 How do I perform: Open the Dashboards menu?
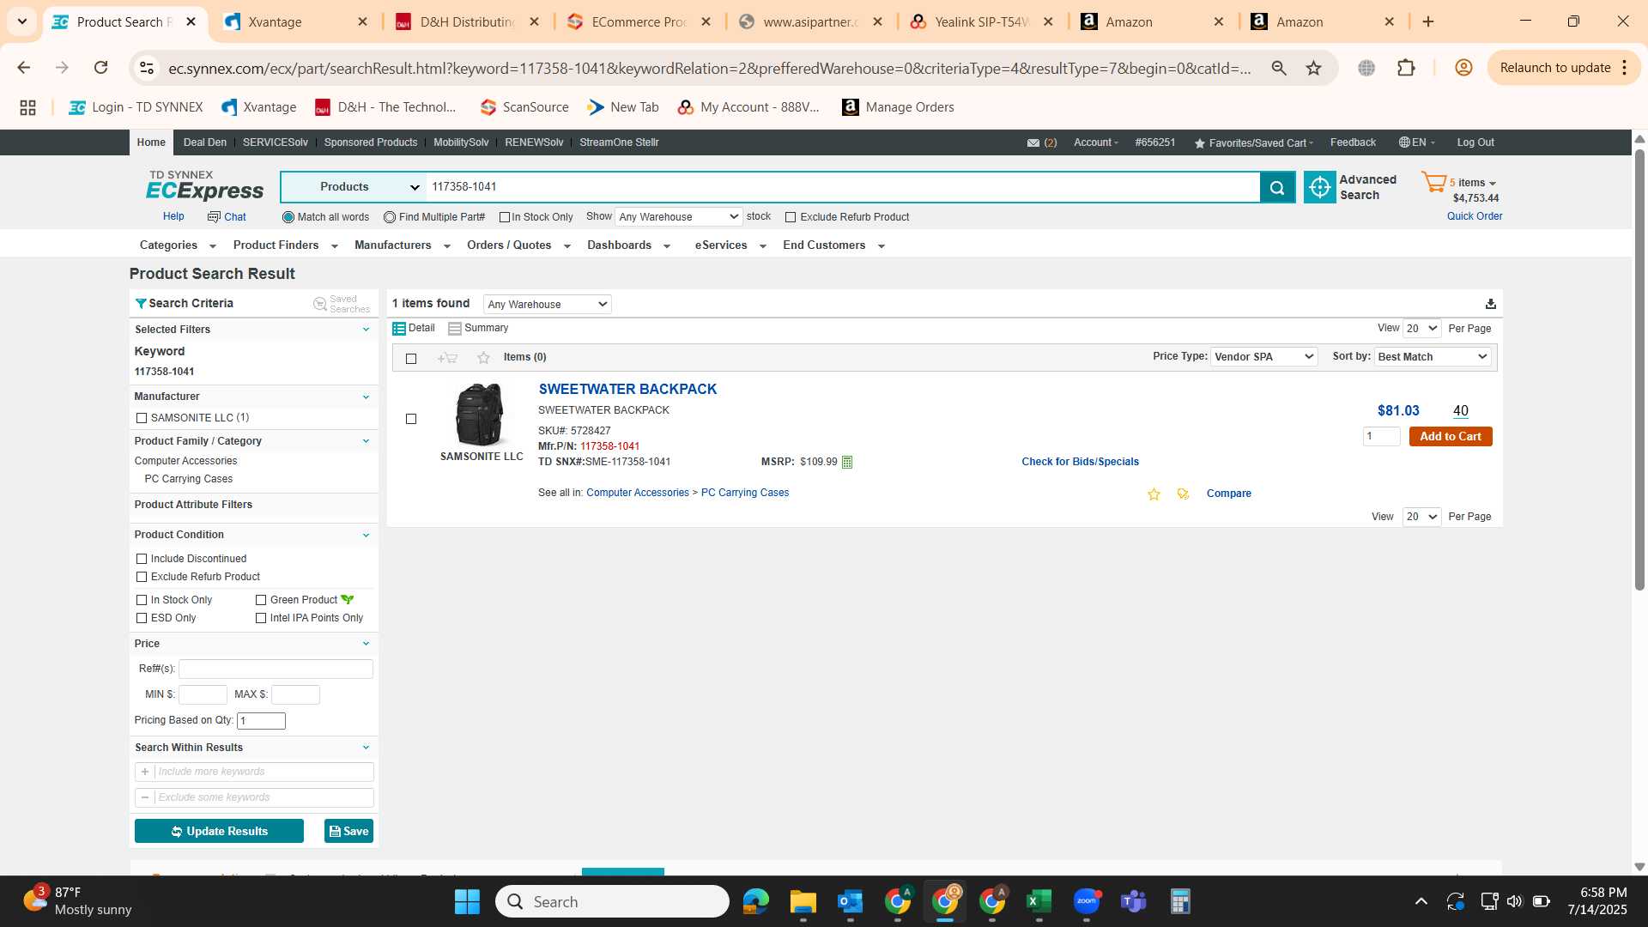click(628, 245)
